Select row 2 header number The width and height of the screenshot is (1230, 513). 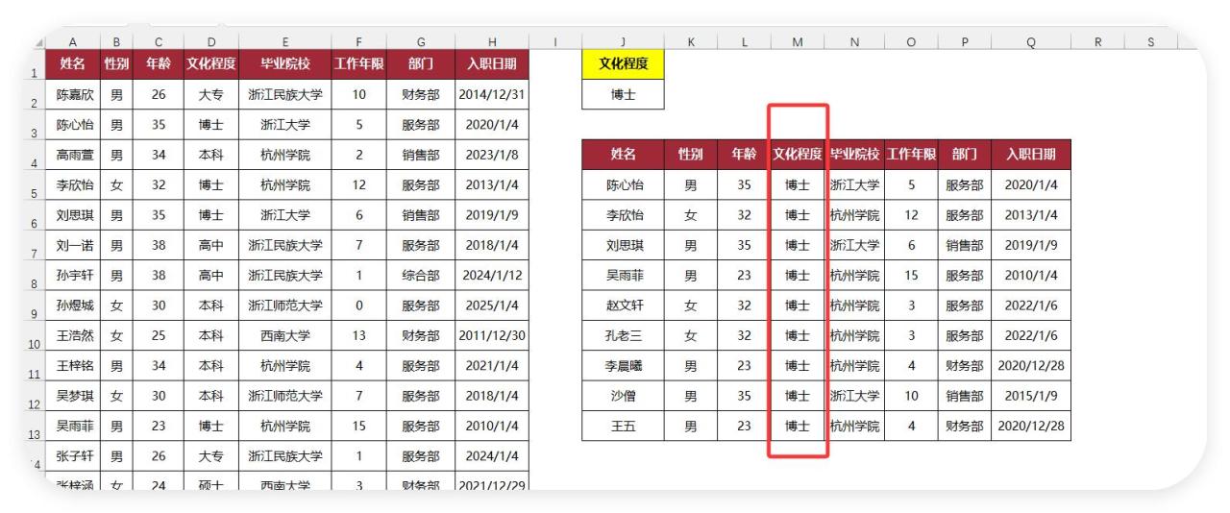point(35,103)
